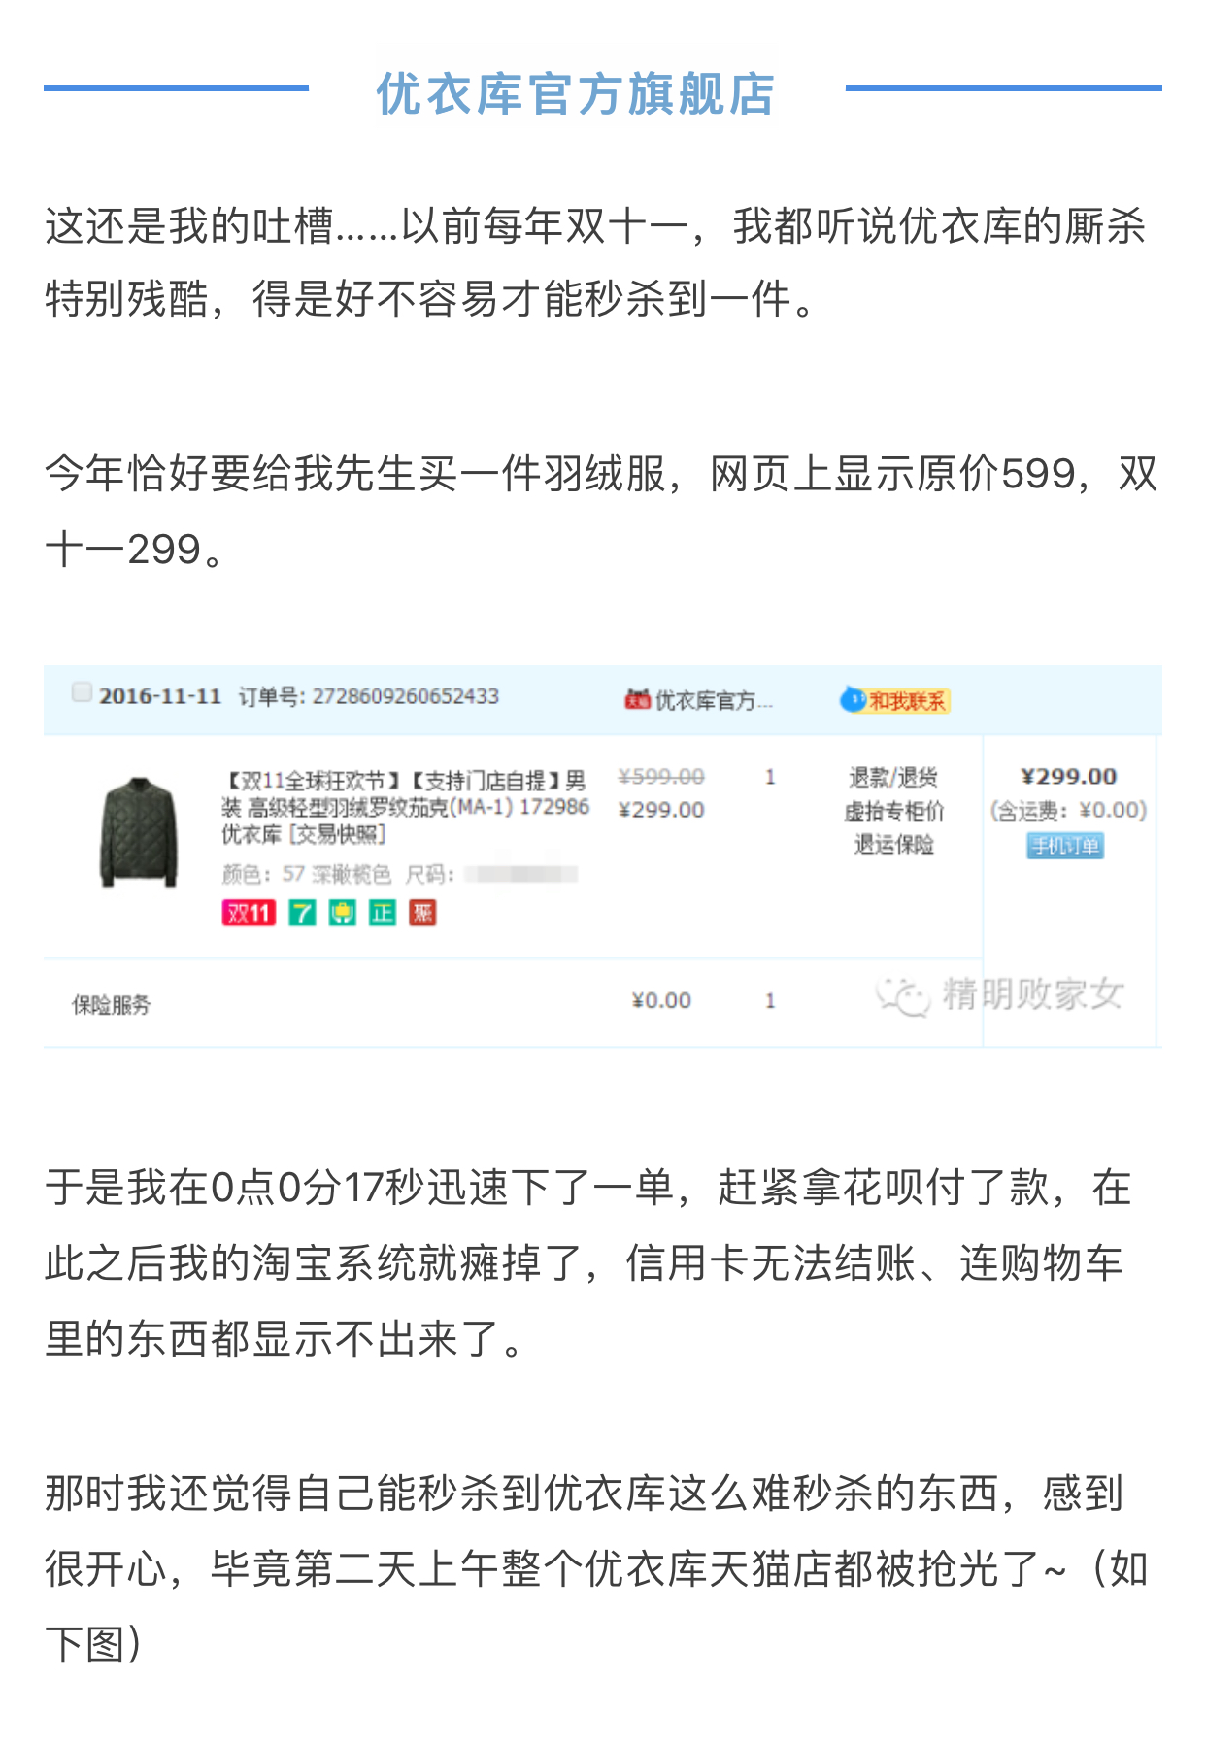Click the 虚抬专柜价 link

tap(893, 811)
